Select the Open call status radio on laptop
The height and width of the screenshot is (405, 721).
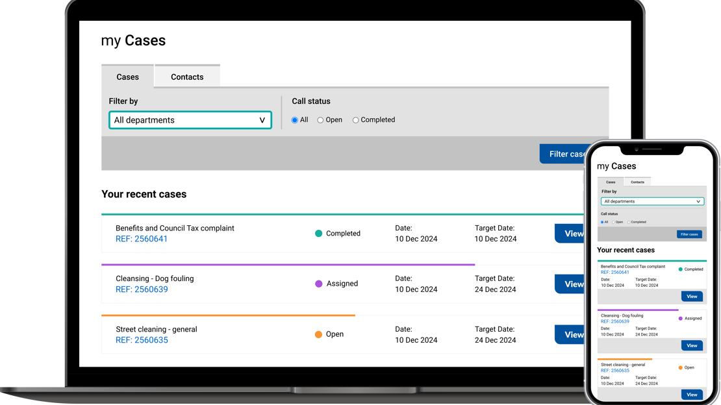[x=320, y=120]
